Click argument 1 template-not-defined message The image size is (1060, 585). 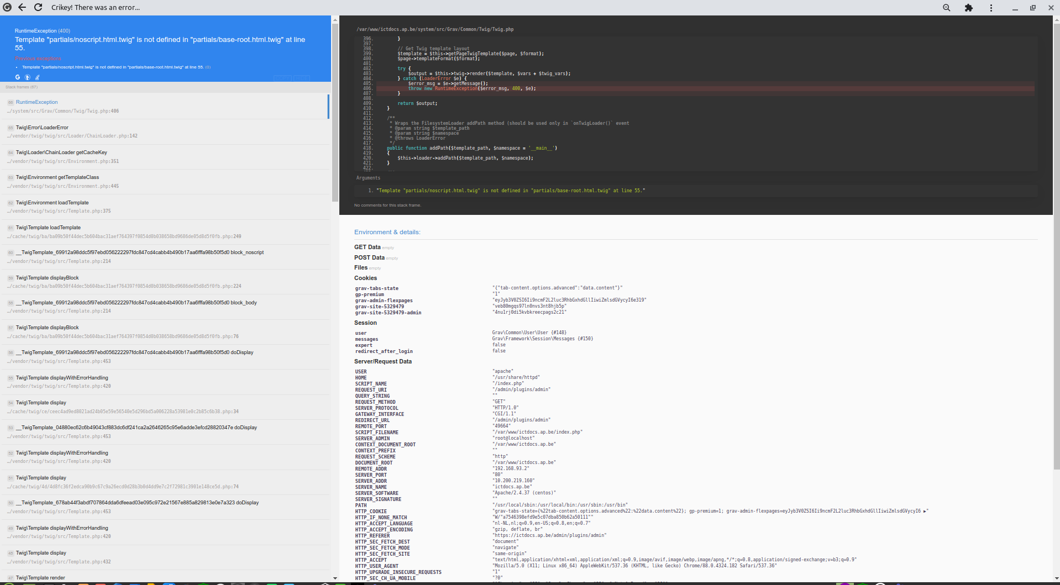coord(511,191)
